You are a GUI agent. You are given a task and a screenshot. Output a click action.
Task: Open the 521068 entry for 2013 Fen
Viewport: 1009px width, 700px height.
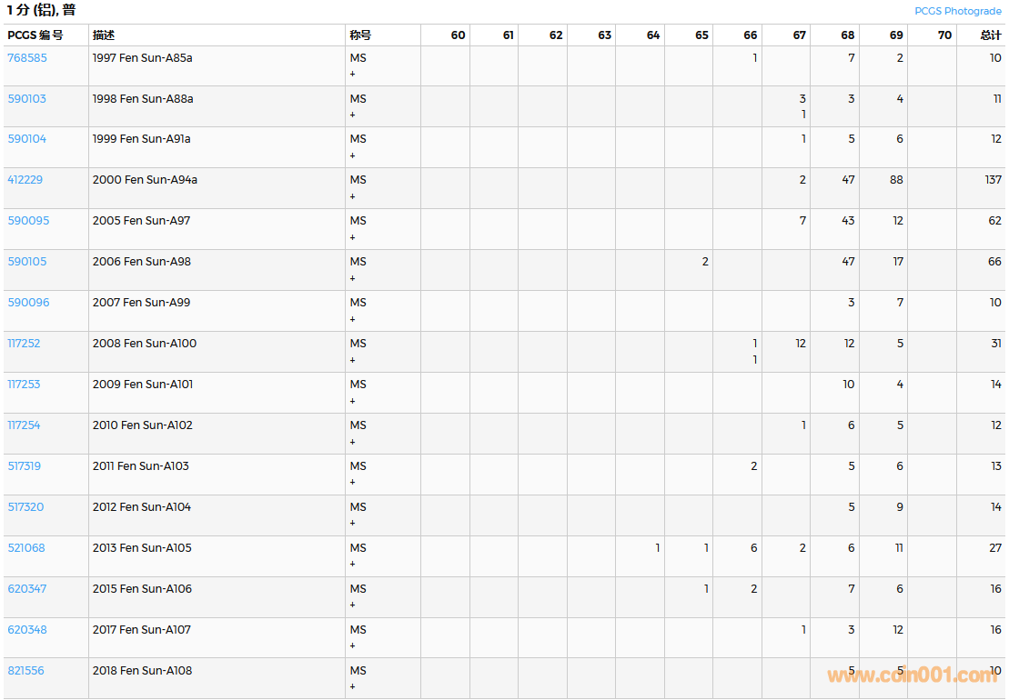26,548
